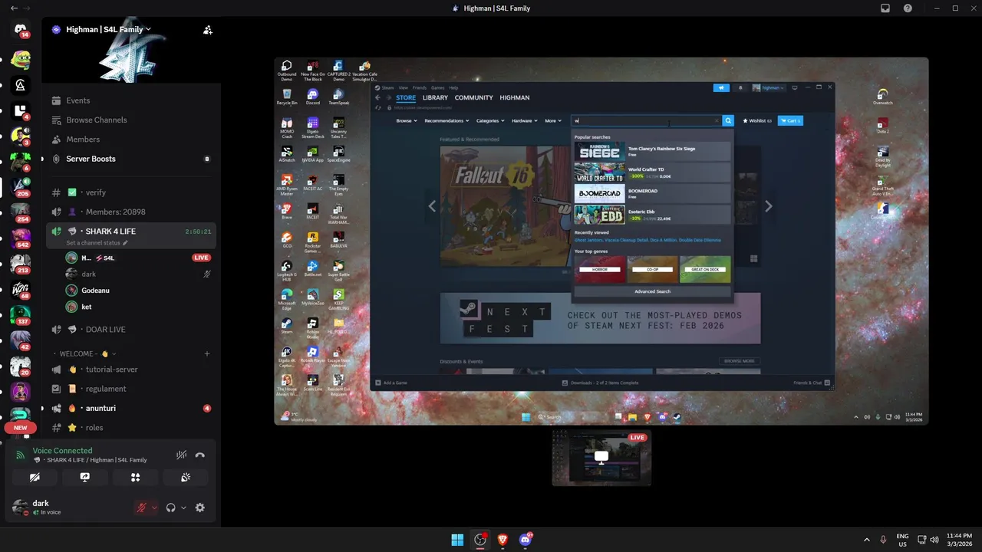Screen dimensions: 982x552
Task: Toggle screen sharing in the voice panel
Action: [85, 477]
